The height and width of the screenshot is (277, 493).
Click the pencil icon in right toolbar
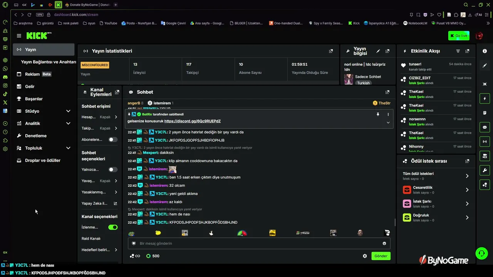[x=485, y=65]
